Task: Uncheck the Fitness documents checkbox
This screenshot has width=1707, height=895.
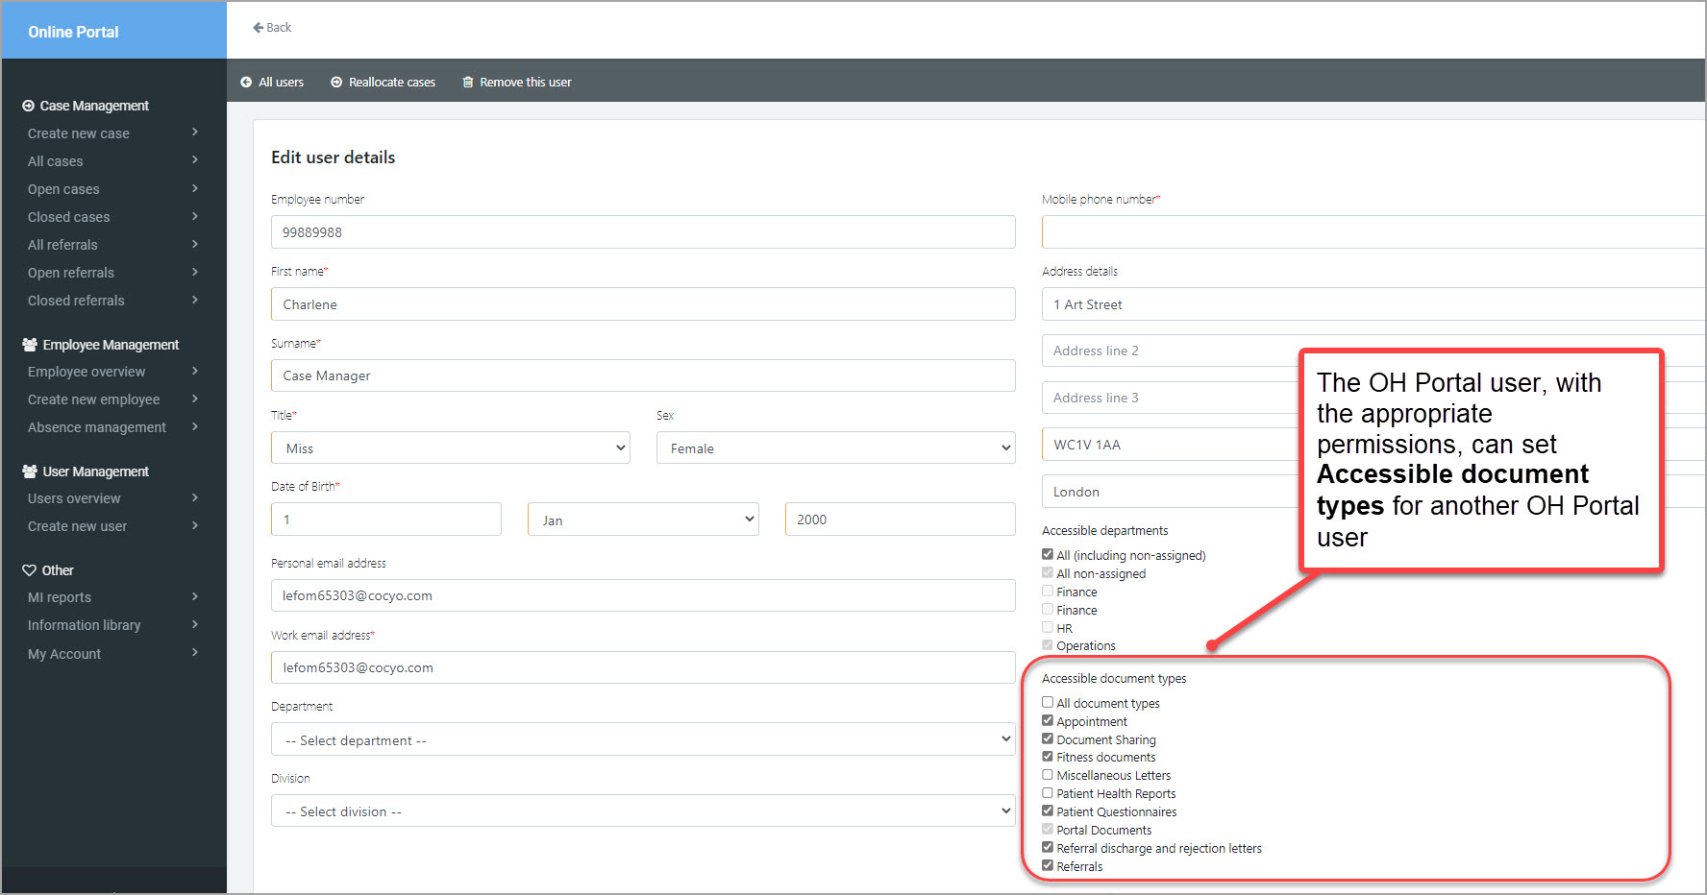Action: 1048,757
